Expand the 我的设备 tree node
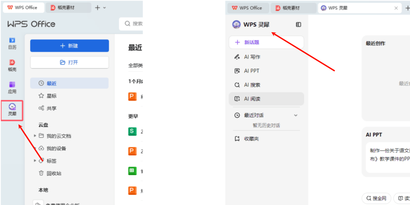The width and height of the screenshot is (410, 205). click(35, 148)
